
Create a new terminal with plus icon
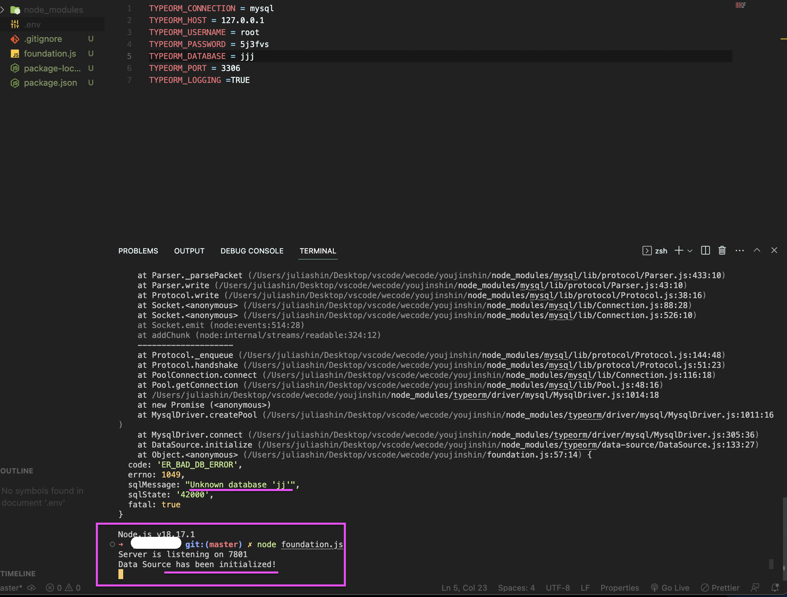(x=679, y=251)
